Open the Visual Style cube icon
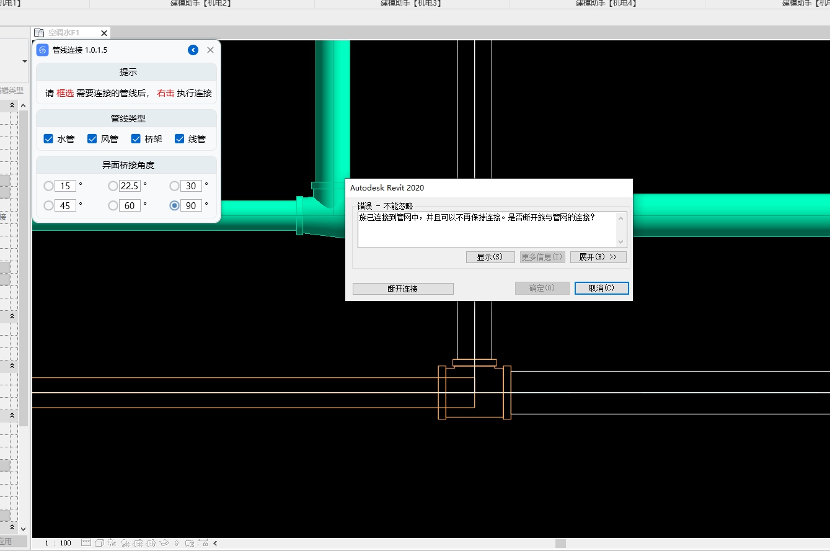This screenshot has width=830, height=551. click(x=99, y=543)
